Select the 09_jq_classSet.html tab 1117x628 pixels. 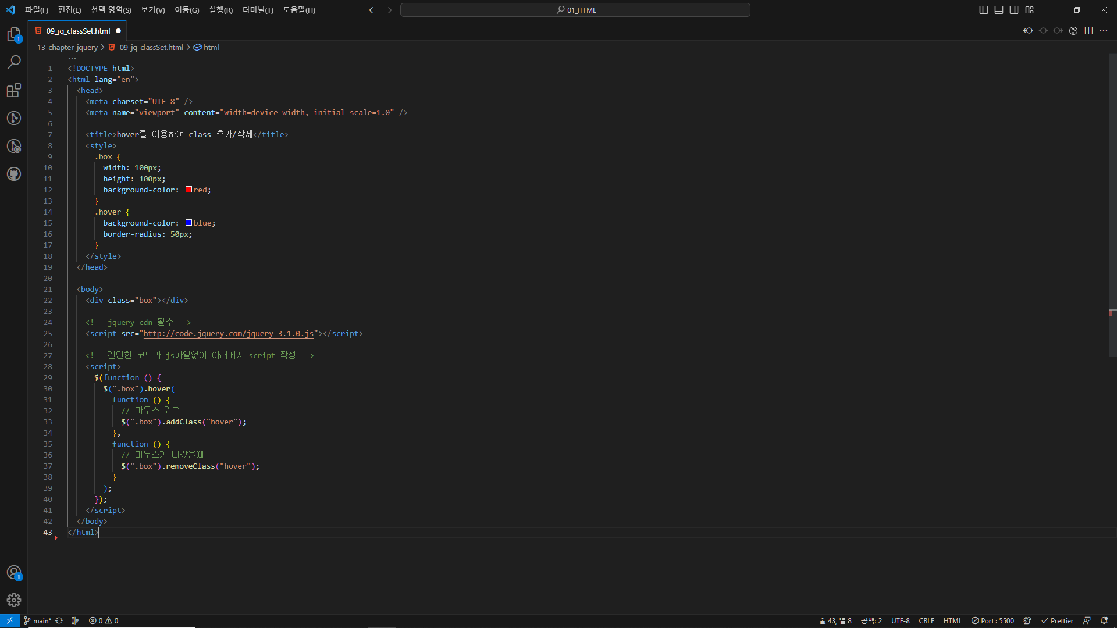(x=78, y=31)
